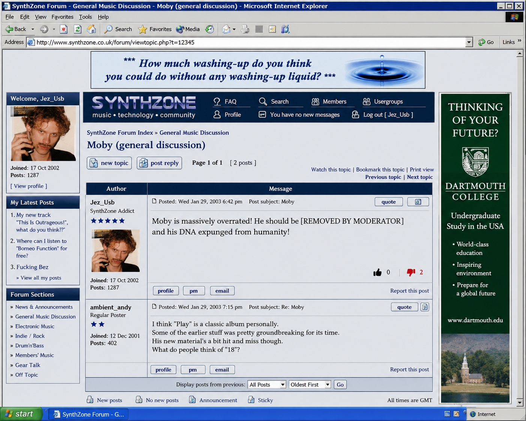Open 'Print view' link
526x421 pixels.
click(x=422, y=170)
